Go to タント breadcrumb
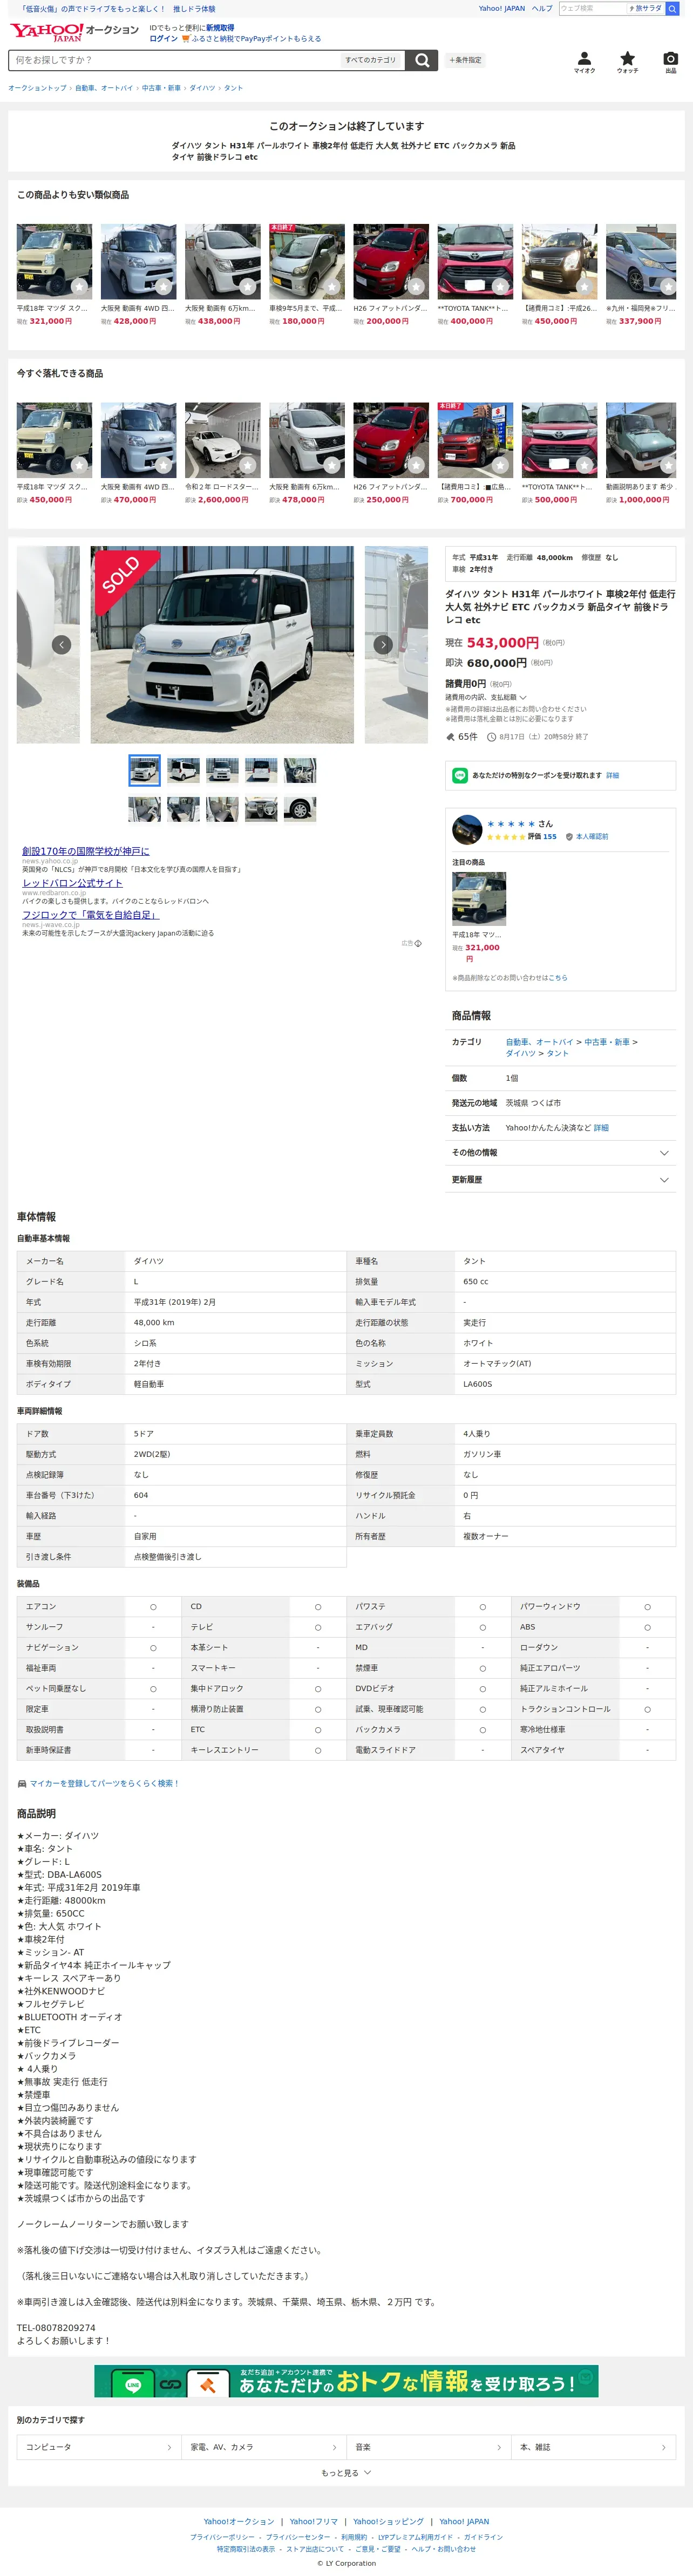The width and height of the screenshot is (693, 2576). coord(233,88)
